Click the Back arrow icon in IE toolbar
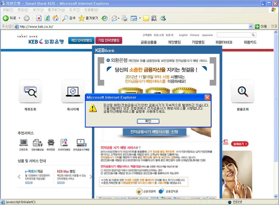This screenshot has height=205, width=279. (6, 18)
